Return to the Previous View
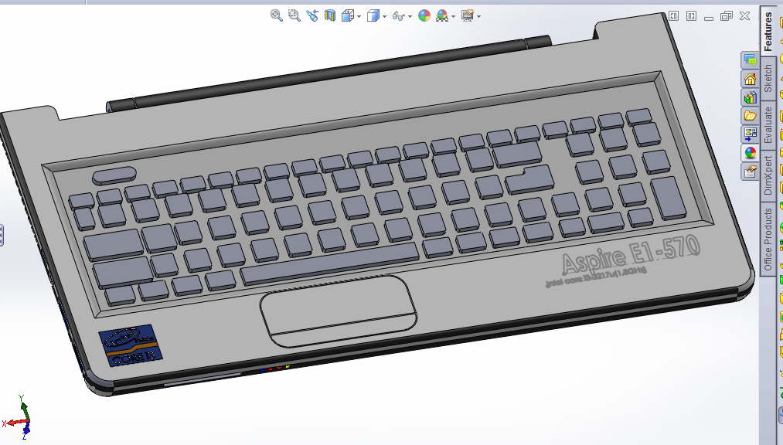 [312, 15]
